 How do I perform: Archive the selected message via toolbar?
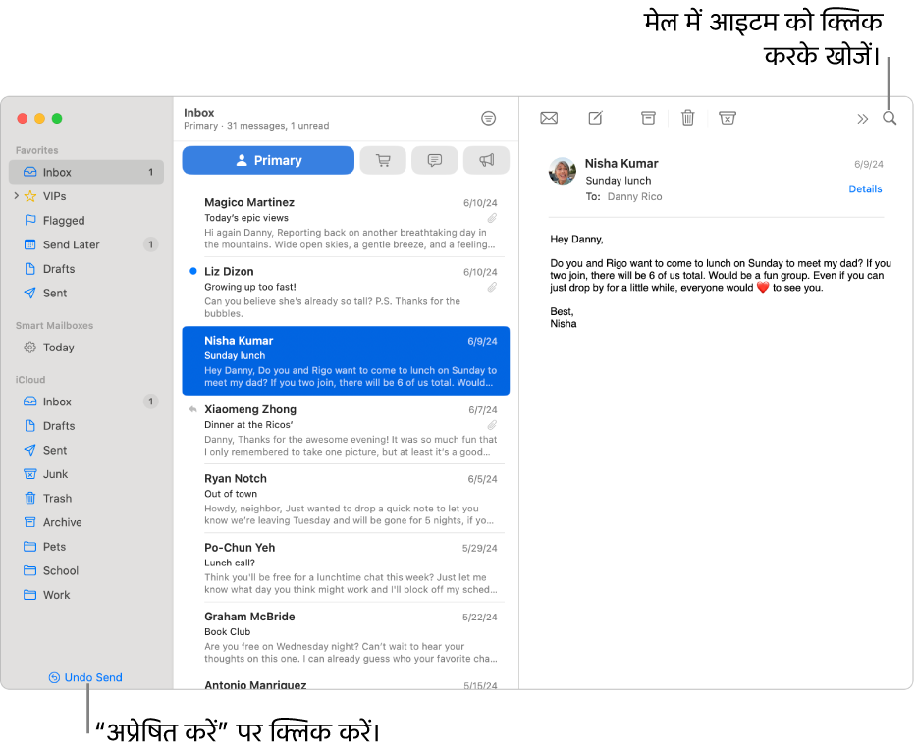(648, 118)
